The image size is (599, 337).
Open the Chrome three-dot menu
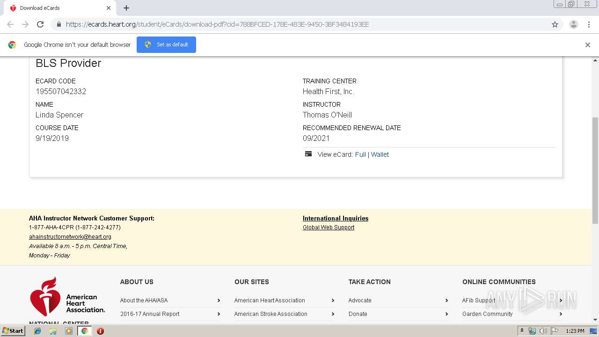click(589, 24)
